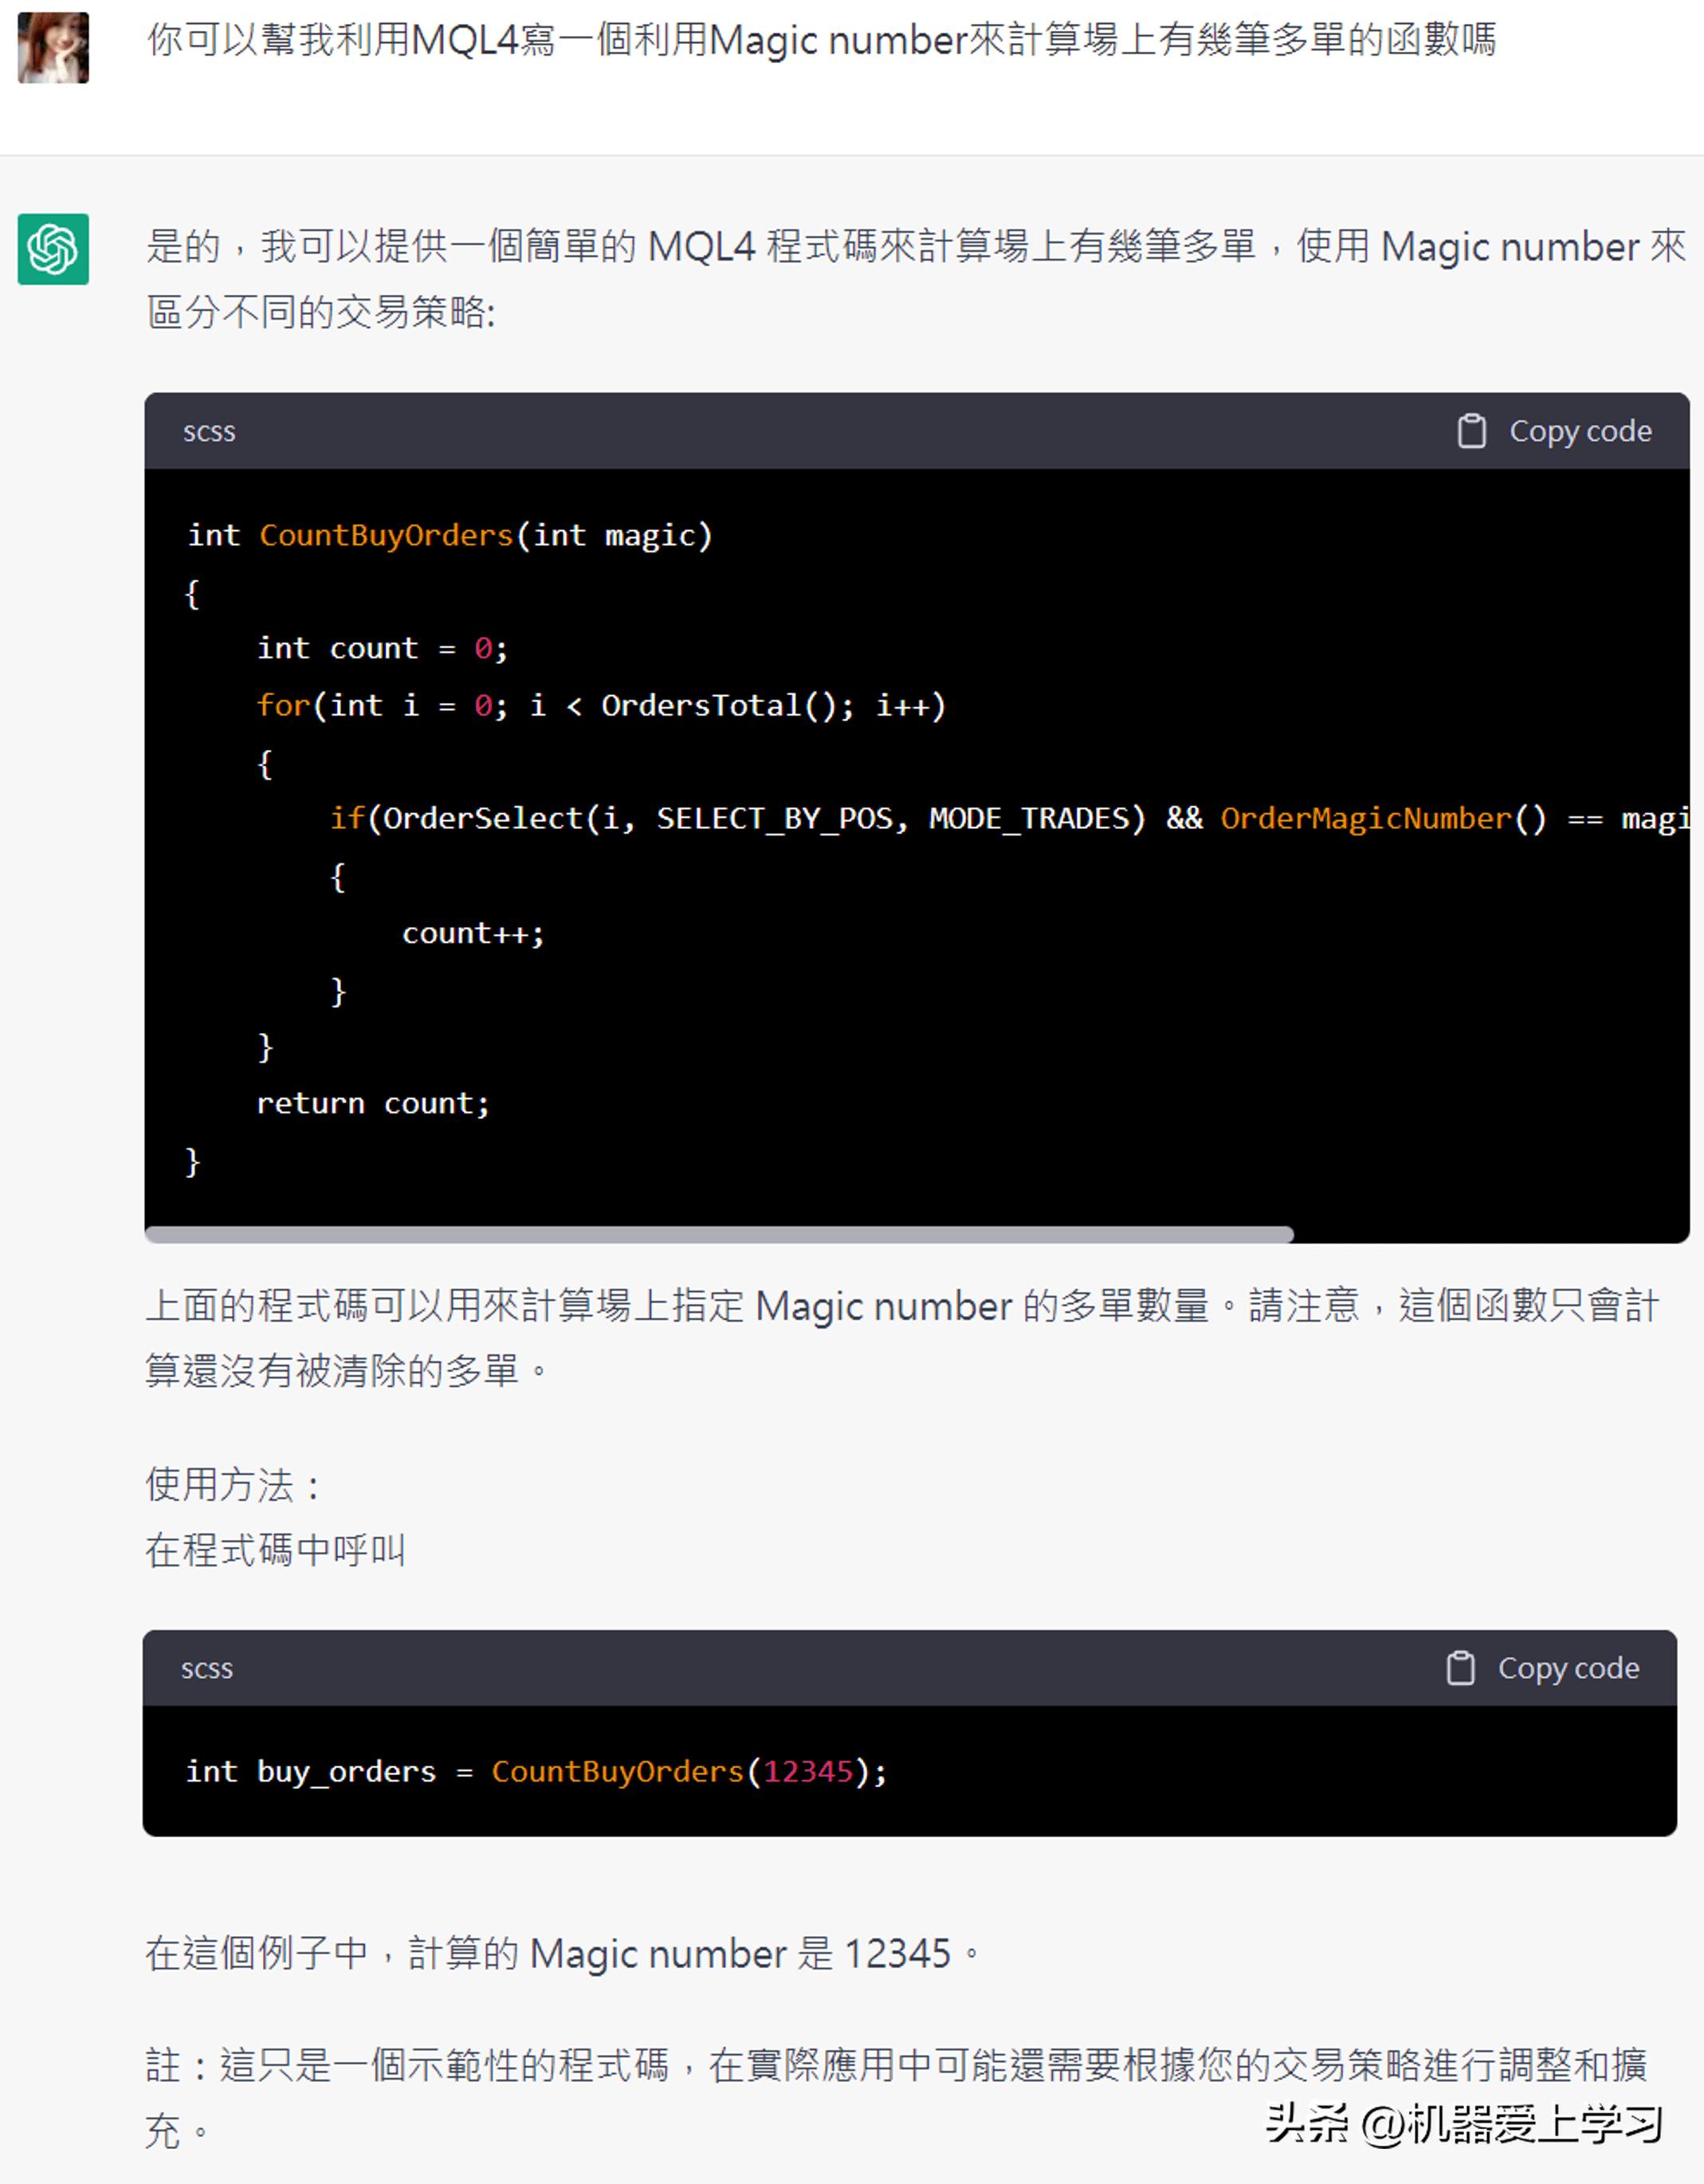1704x2184 pixels.
Task: Select the return count statement in the code
Action: tap(374, 1103)
